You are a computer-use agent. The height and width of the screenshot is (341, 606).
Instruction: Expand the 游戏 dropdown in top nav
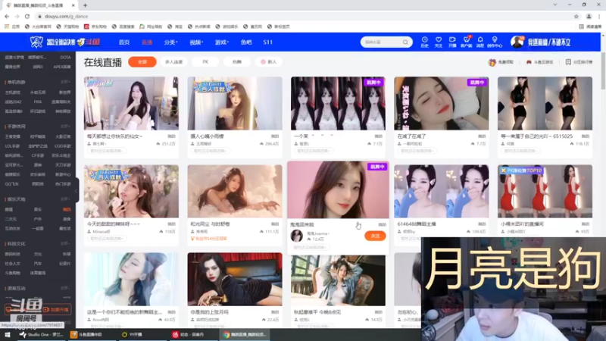coord(222,42)
